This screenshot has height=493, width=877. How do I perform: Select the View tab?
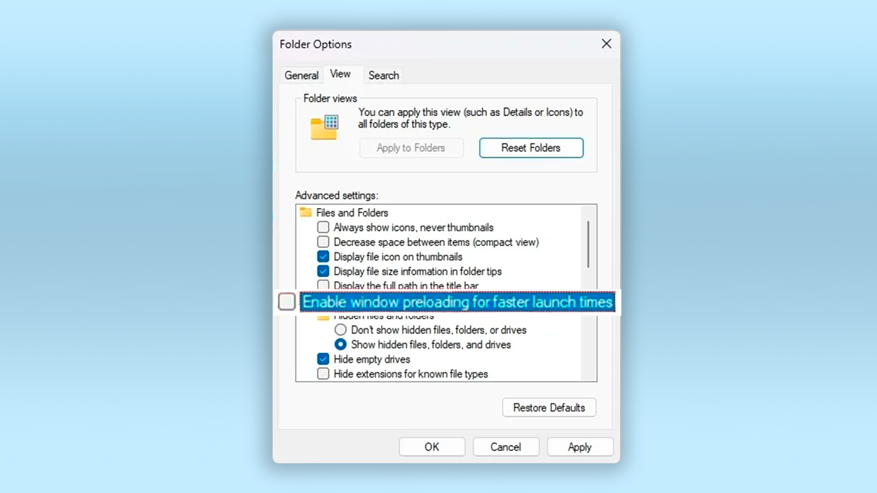point(340,73)
